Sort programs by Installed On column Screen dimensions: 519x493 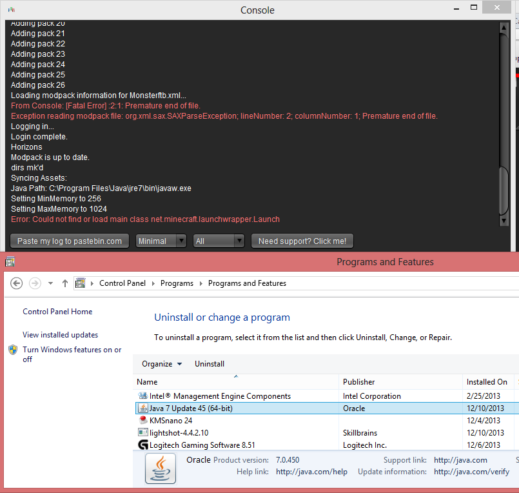(x=488, y=381)
